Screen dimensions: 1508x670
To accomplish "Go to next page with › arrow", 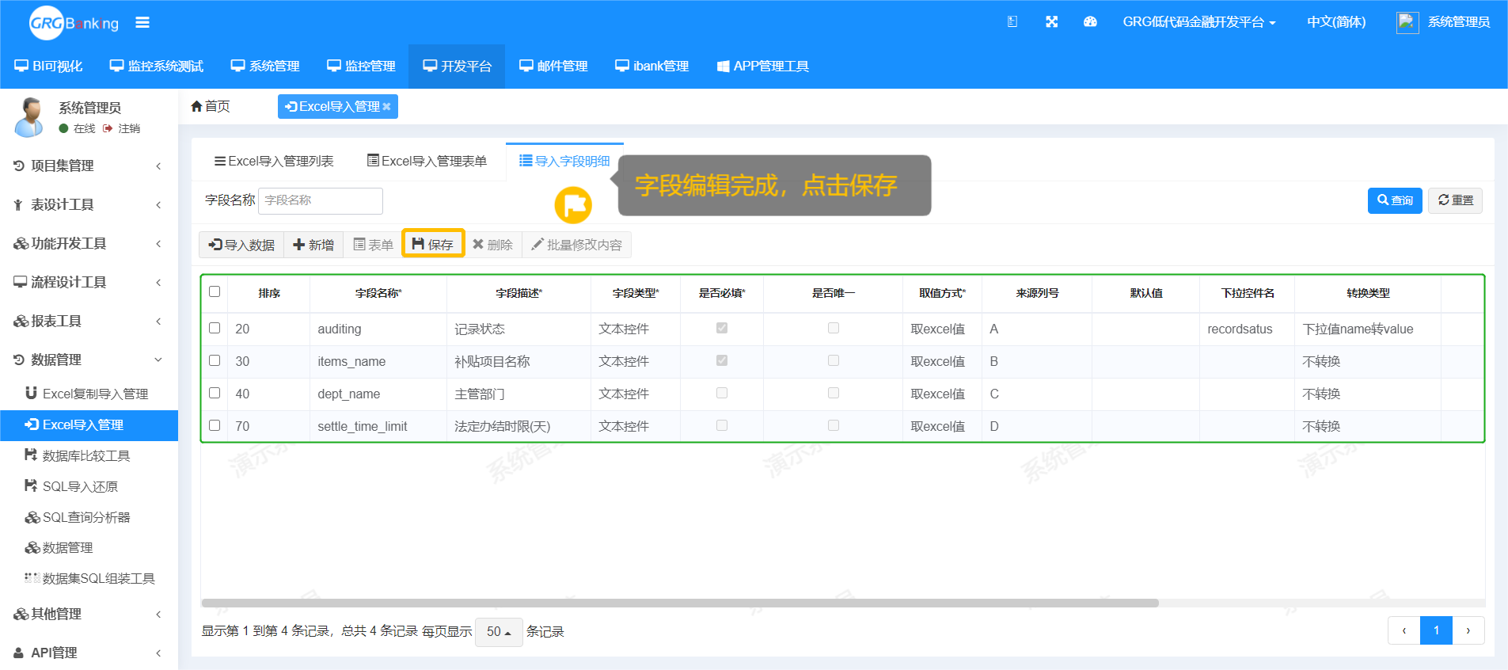I will [1468, 631].
